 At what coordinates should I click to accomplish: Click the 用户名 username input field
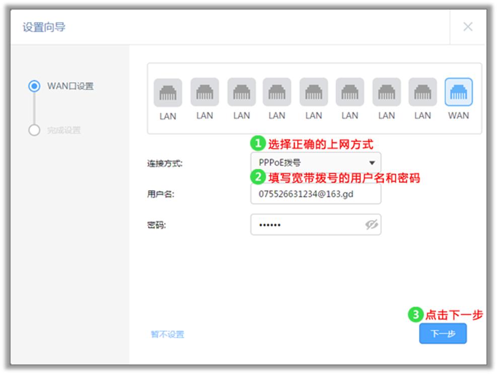coord(316,194)
